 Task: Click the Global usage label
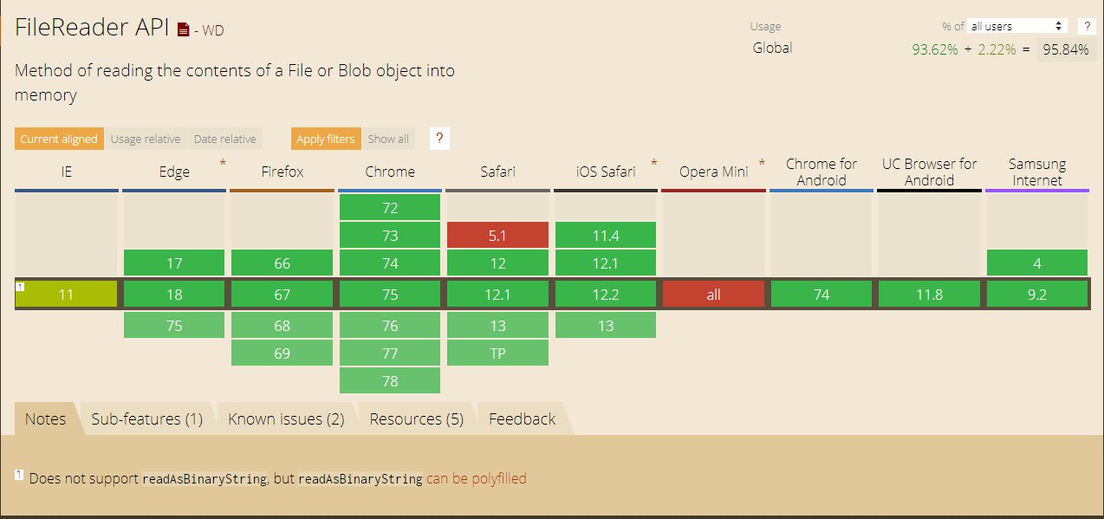coord(772,48)
